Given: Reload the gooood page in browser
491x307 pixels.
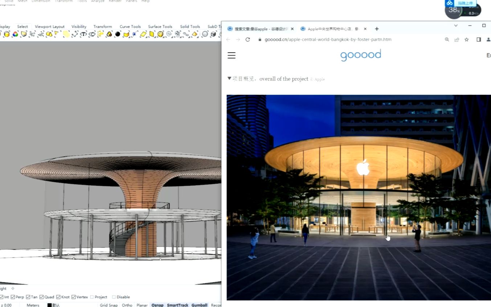Looking at the screenshot, I should pyautogui.click(x=247, y=40).
